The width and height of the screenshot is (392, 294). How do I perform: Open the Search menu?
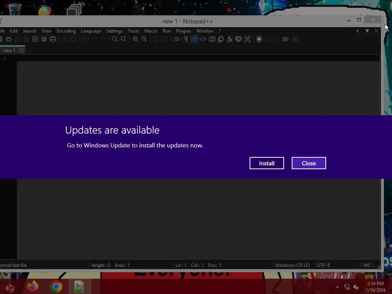tap(29, 31)
